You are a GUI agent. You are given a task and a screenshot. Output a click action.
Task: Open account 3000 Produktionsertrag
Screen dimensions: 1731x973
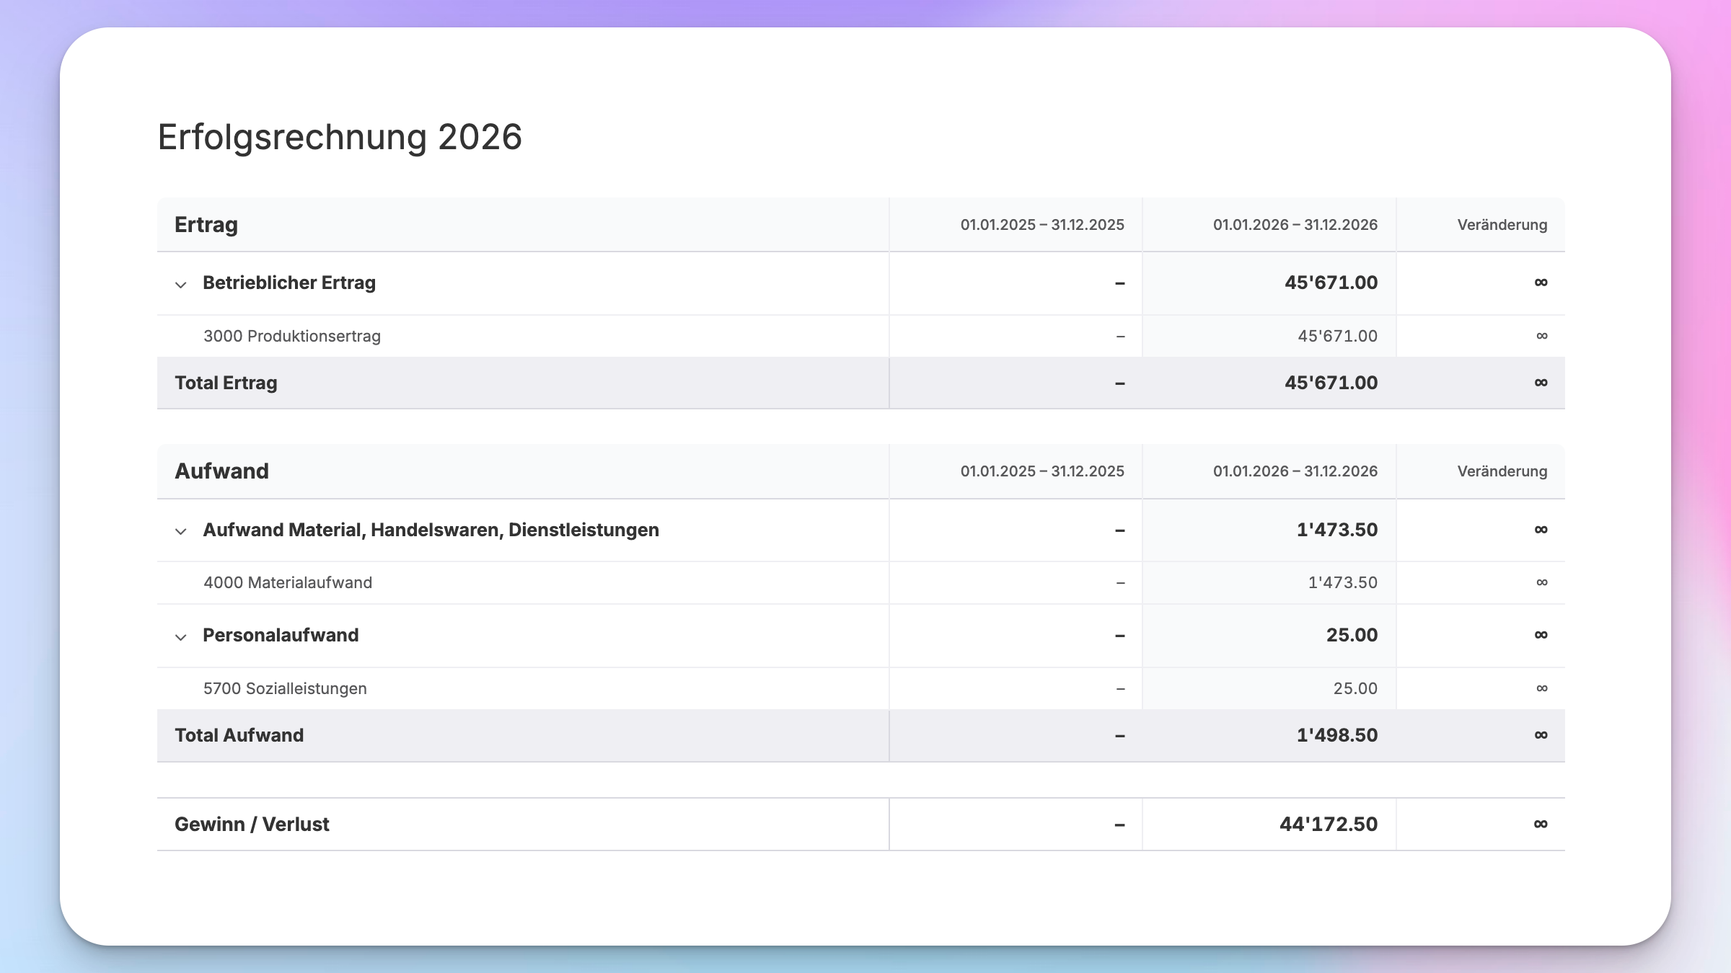click(x=292, y=336)
